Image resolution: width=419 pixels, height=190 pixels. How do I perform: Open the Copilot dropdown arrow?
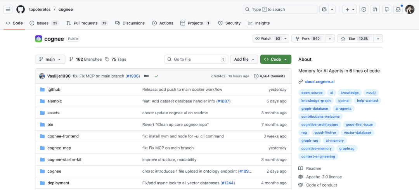(332, 9)
